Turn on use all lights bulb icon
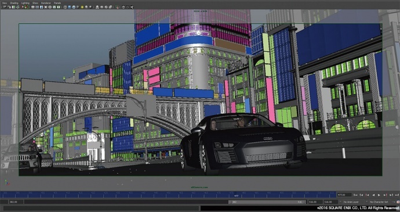This screenshot has height=212, width=400. click(x=82, y=7)
